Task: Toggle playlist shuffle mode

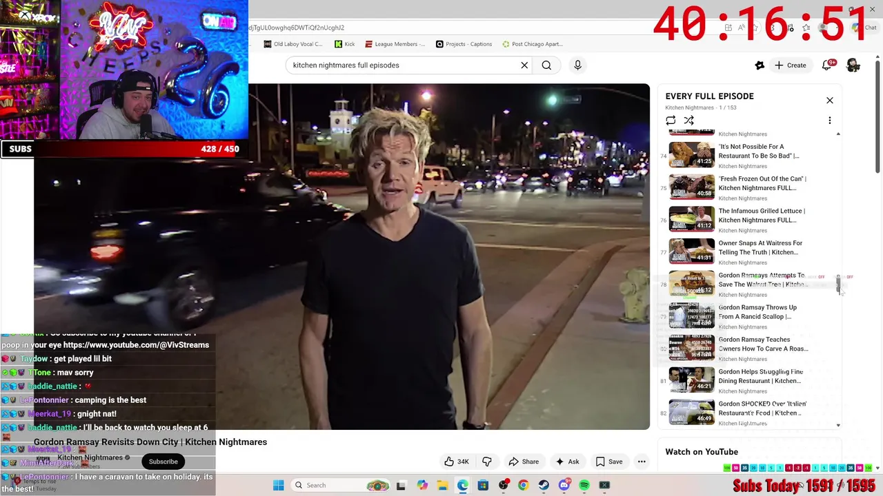Action: point(688,121)
